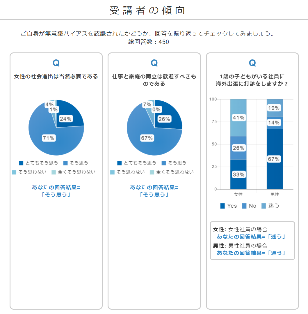Viewport: 308px width, 314px height.
Task: Click とてもそう思う legend swatch in first chart
Action: tap(21, 163)
